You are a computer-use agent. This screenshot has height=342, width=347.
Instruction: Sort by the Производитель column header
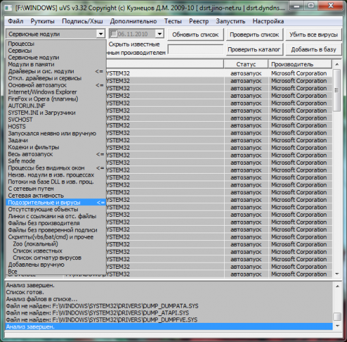pyautogui.click(x=300, y=64)
